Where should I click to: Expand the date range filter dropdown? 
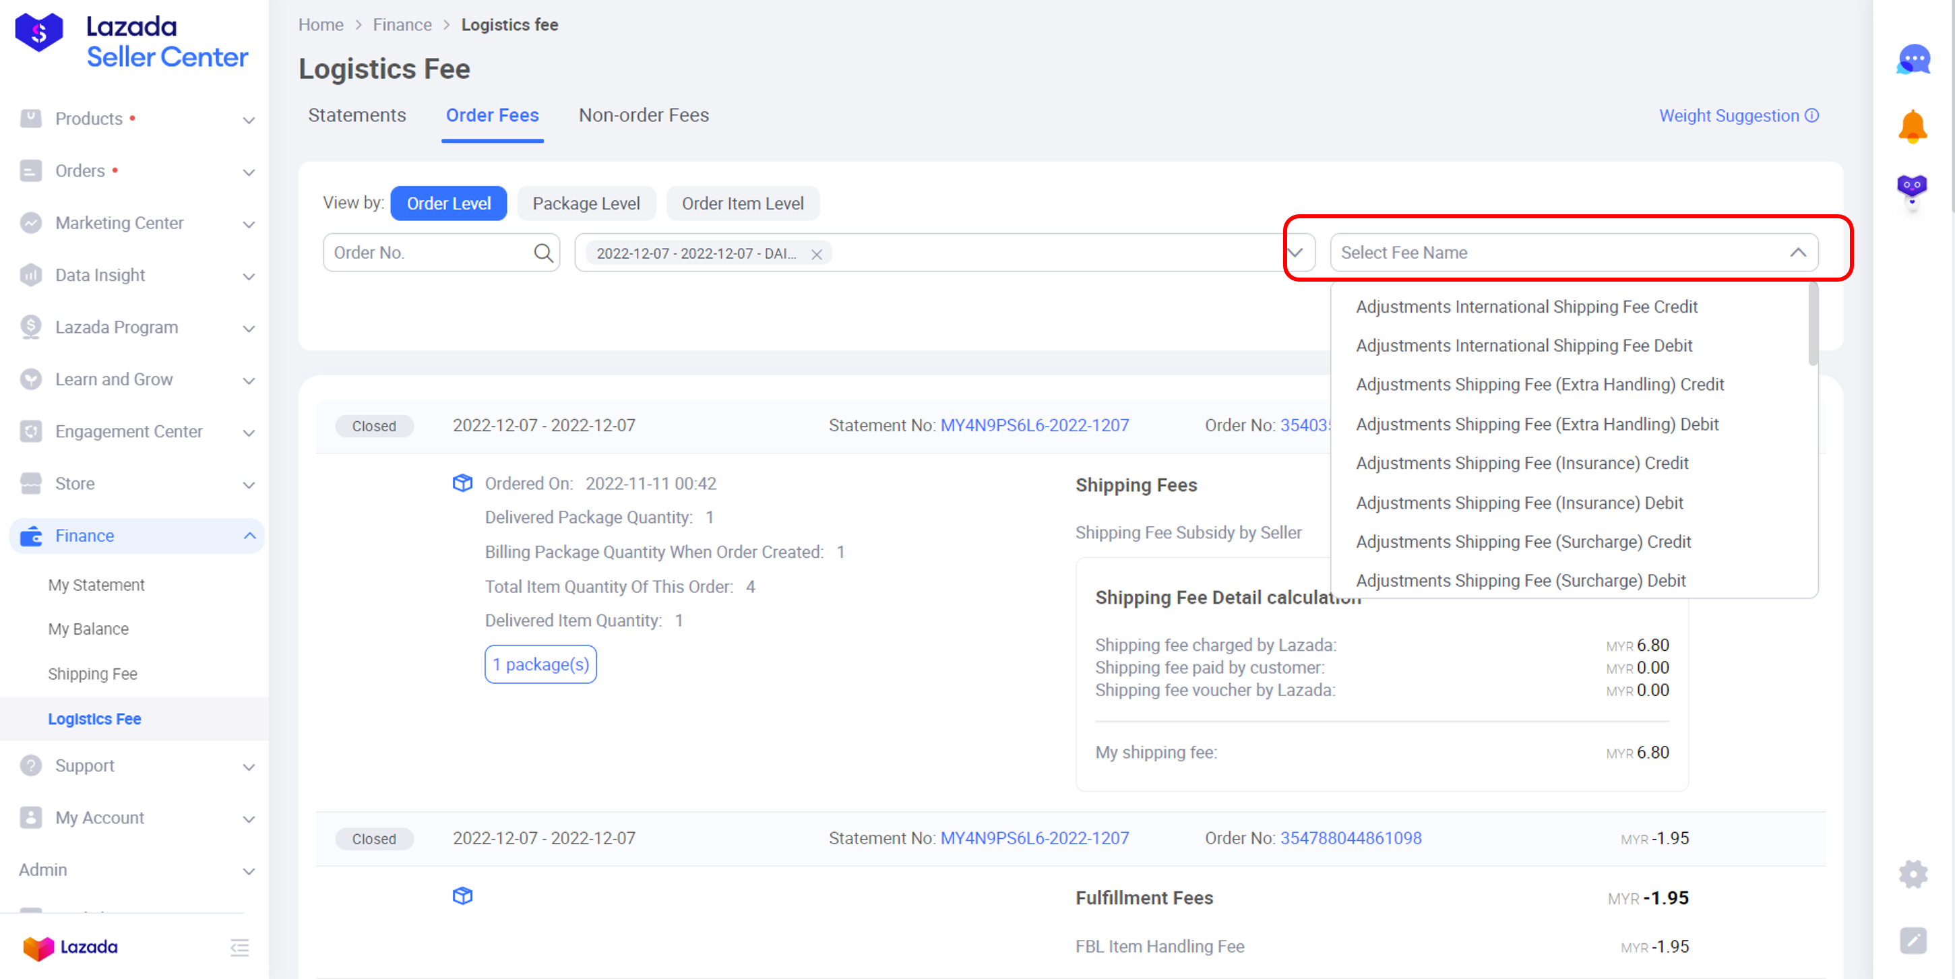click(x=1299, y=252)
